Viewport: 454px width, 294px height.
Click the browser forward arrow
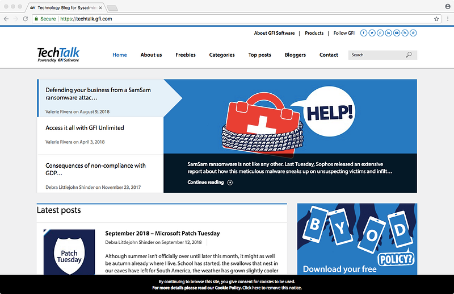tap(16, 19)
